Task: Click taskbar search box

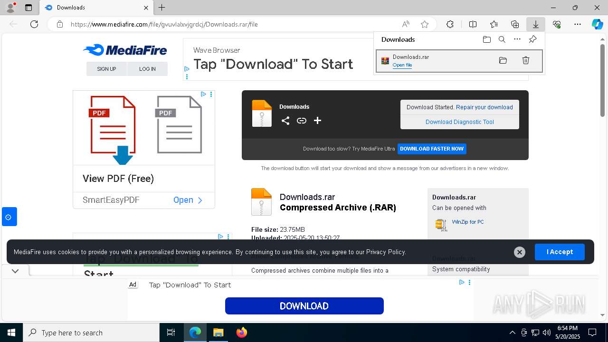Action: click(x=91, y=332)
